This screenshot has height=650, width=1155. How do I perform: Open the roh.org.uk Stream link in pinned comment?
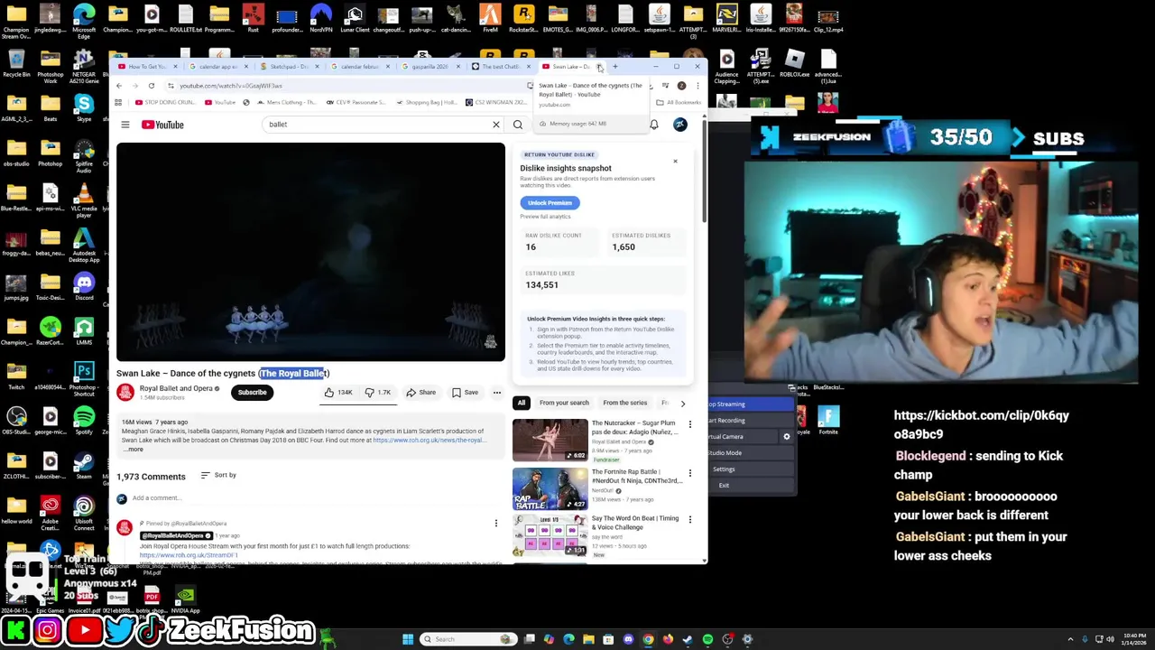pyautogui.click(x=189, y=555)
